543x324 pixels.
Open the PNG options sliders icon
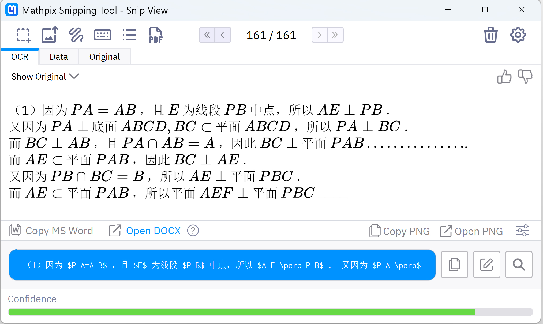click(523, 231)
